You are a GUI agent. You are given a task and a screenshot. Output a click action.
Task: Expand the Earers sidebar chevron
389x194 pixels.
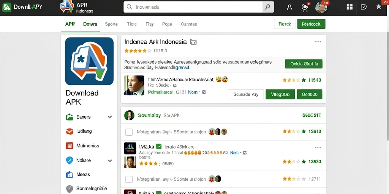pyautogui.click(x=110, y=117)
